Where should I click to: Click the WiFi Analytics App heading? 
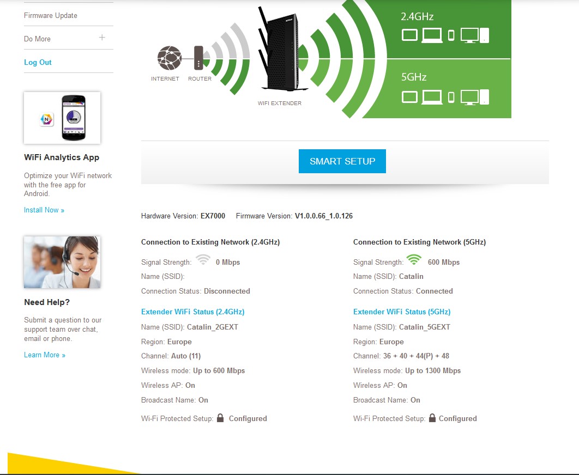(x=62, y=157)
